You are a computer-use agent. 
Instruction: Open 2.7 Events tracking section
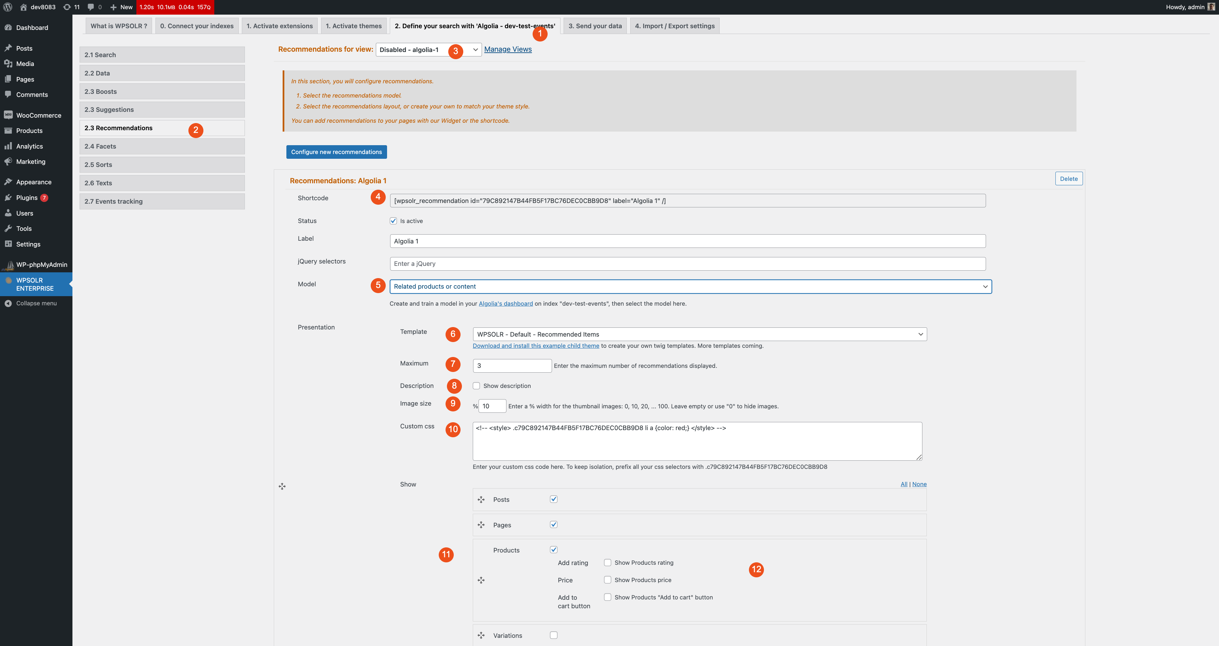162,202
